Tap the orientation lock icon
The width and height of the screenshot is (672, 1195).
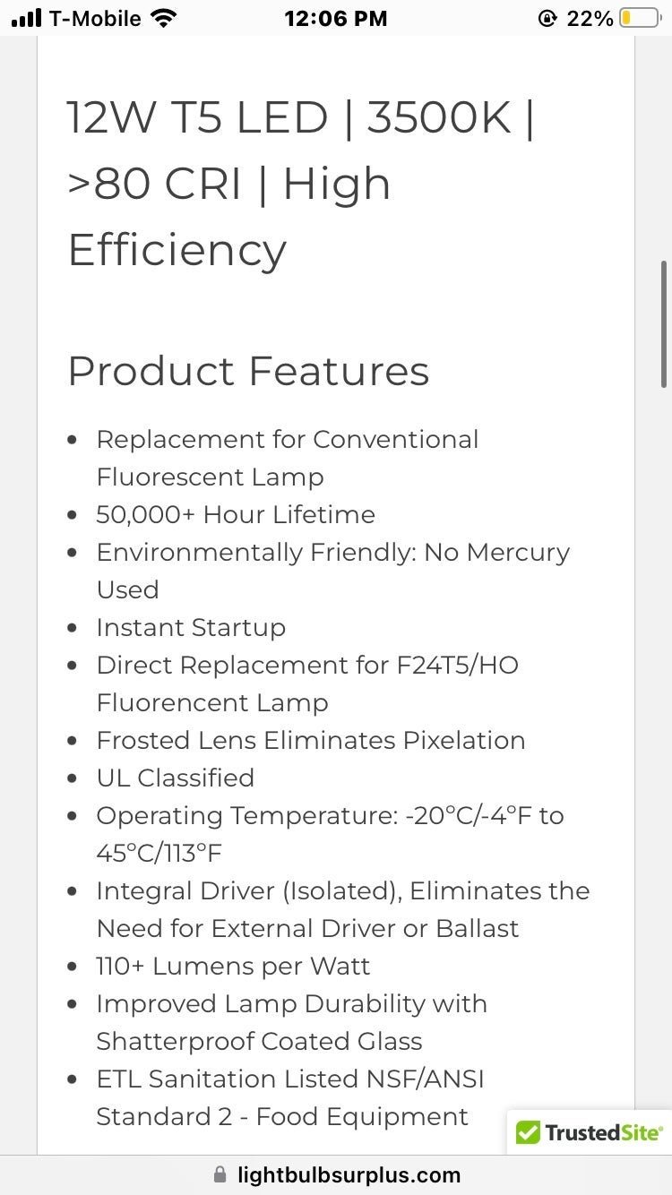[x=547, y=18]
